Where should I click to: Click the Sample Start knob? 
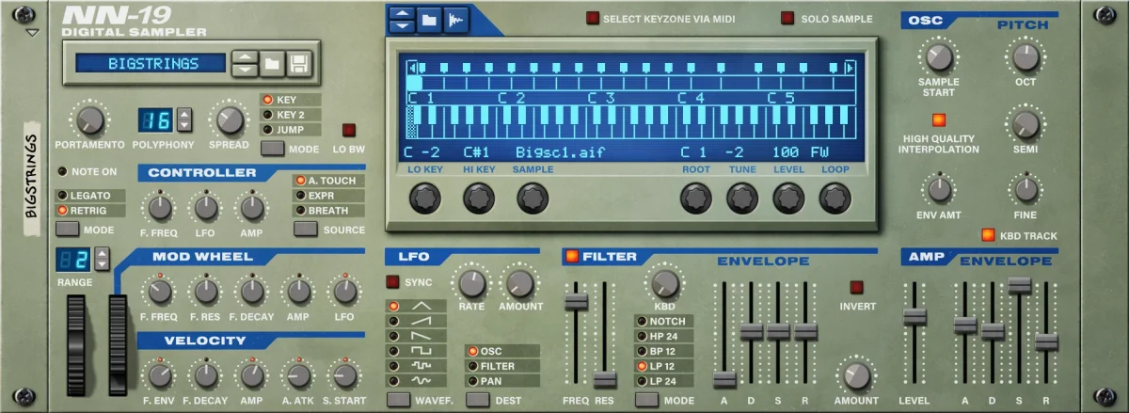pos(939,56)
